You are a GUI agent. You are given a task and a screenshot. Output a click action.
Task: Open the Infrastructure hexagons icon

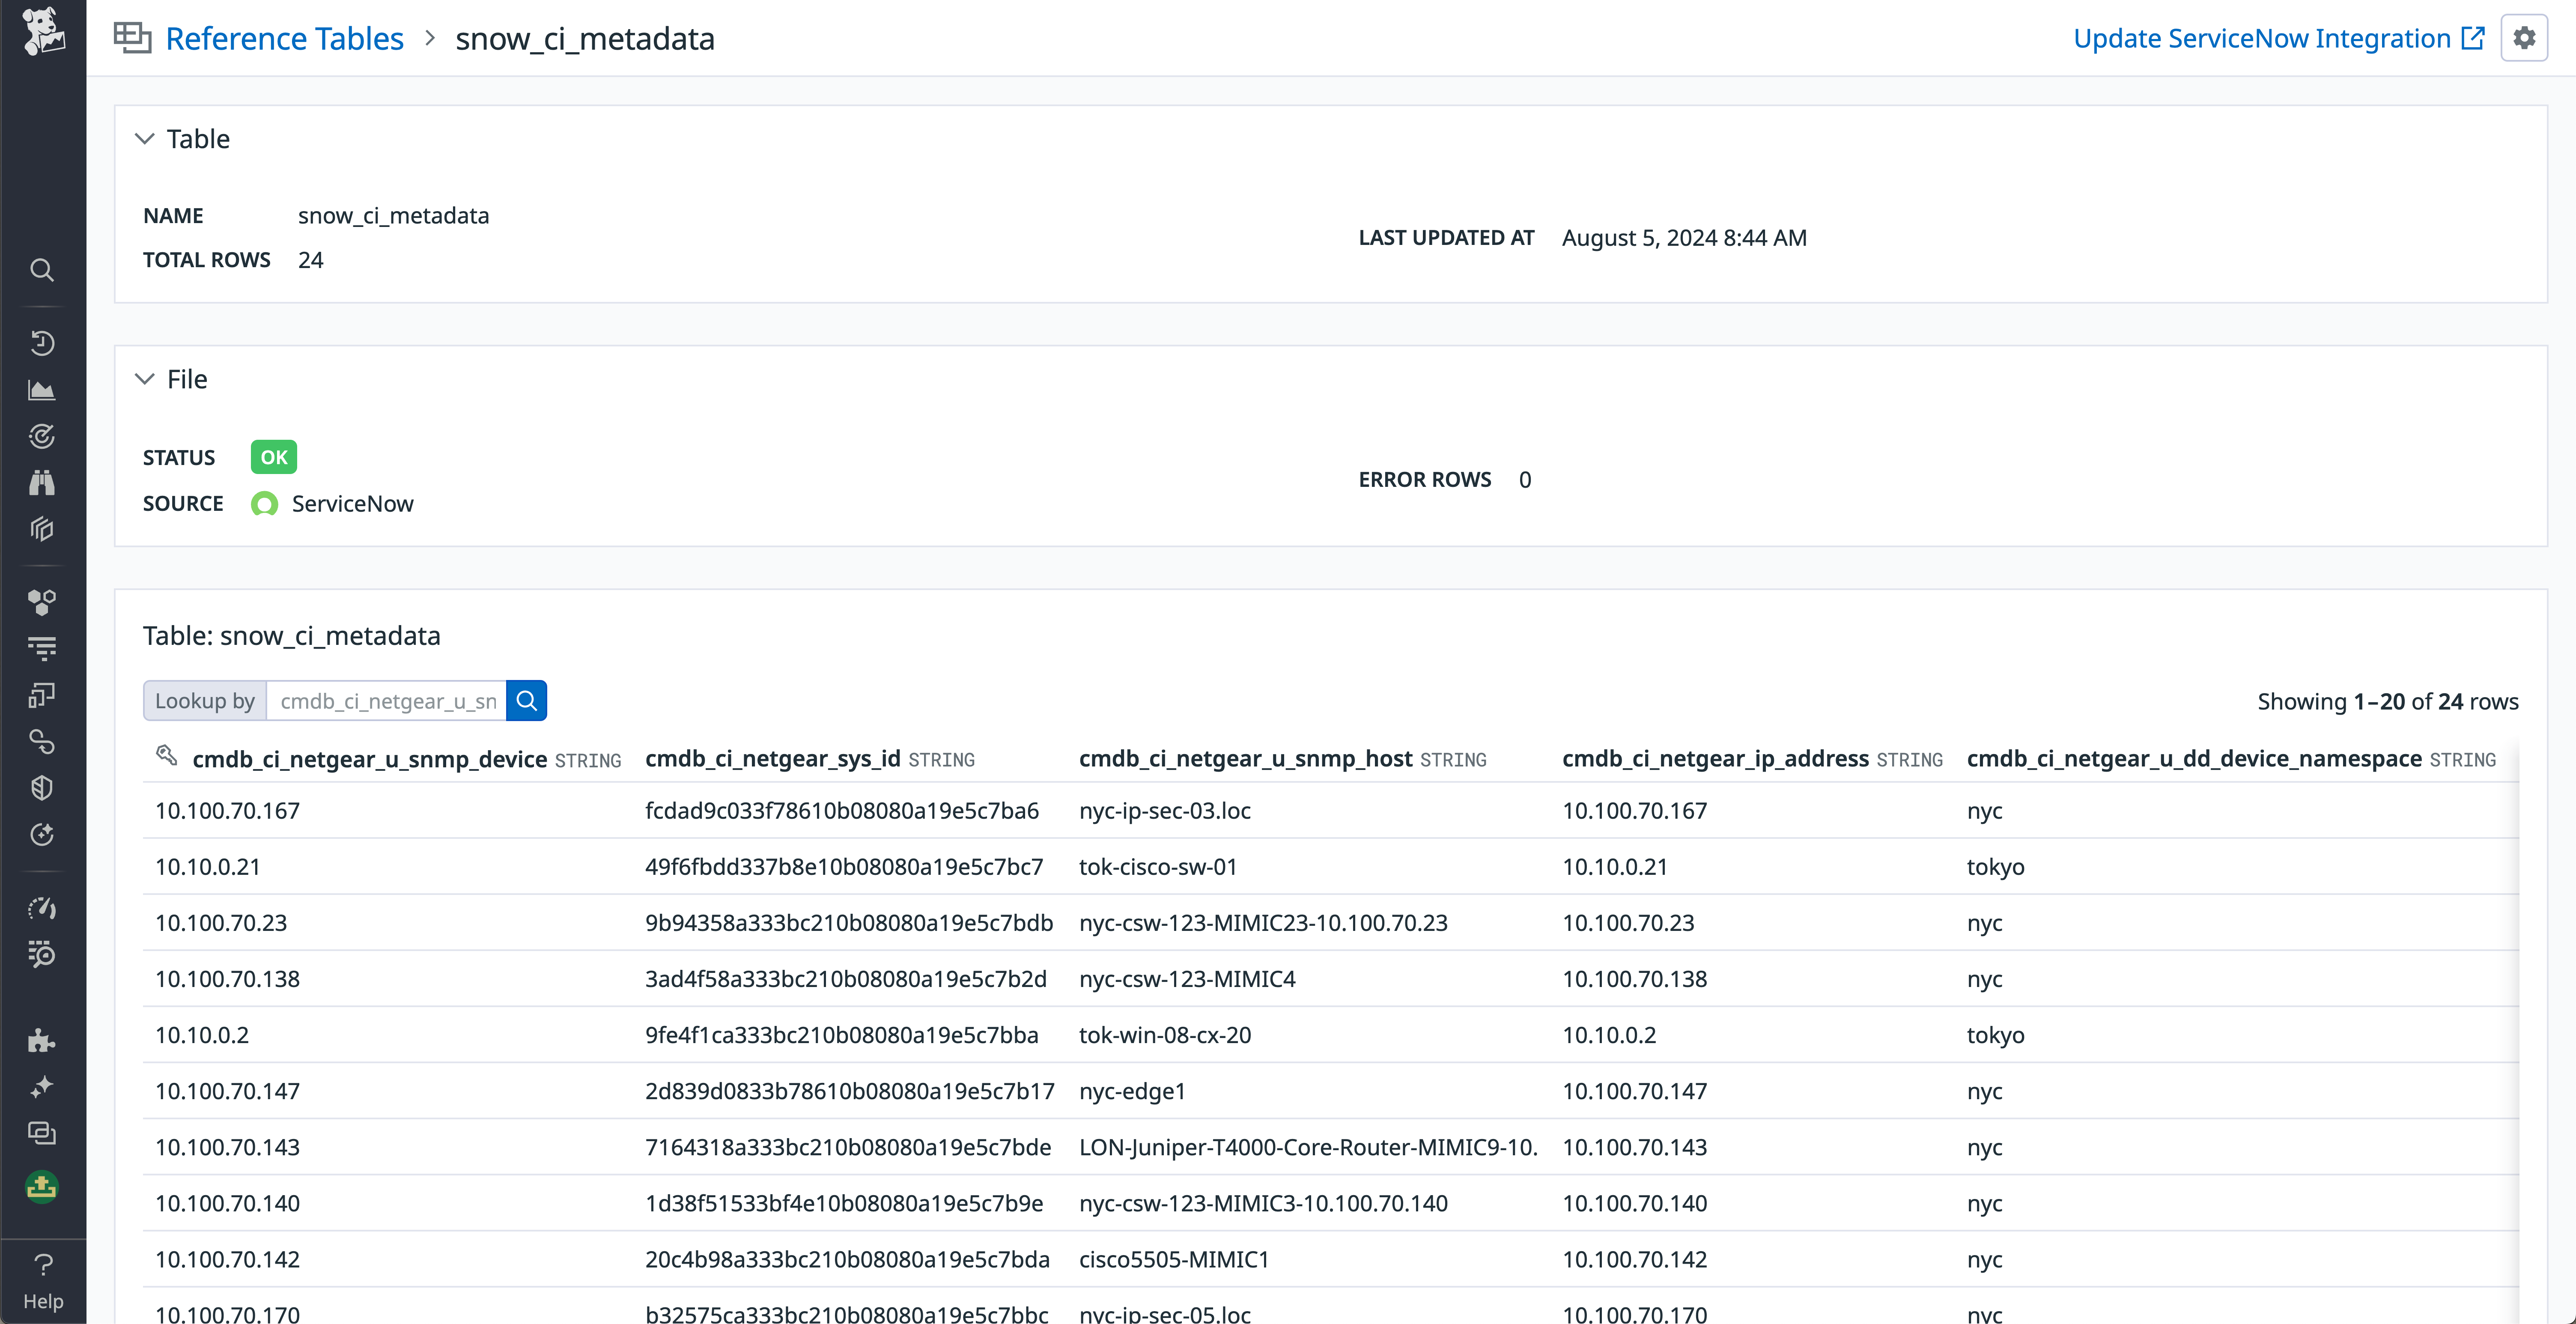click(42, 601)
